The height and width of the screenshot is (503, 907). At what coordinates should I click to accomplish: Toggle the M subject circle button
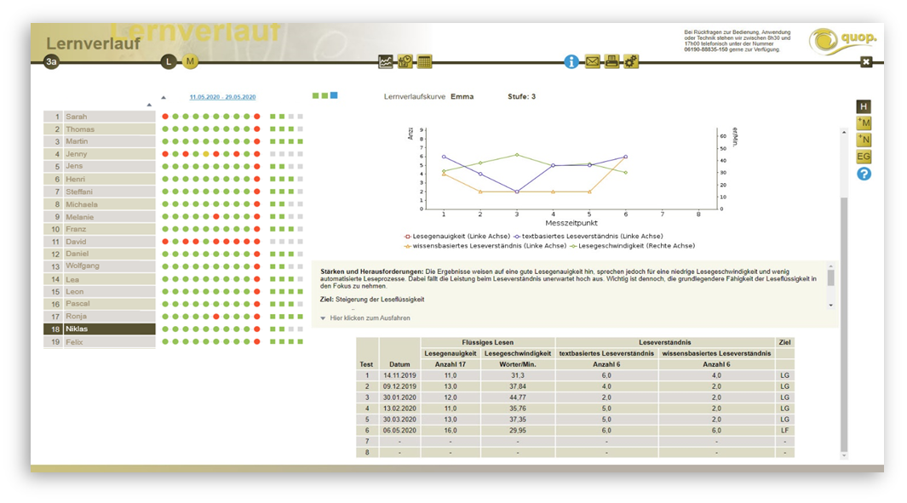pos(190,61)
